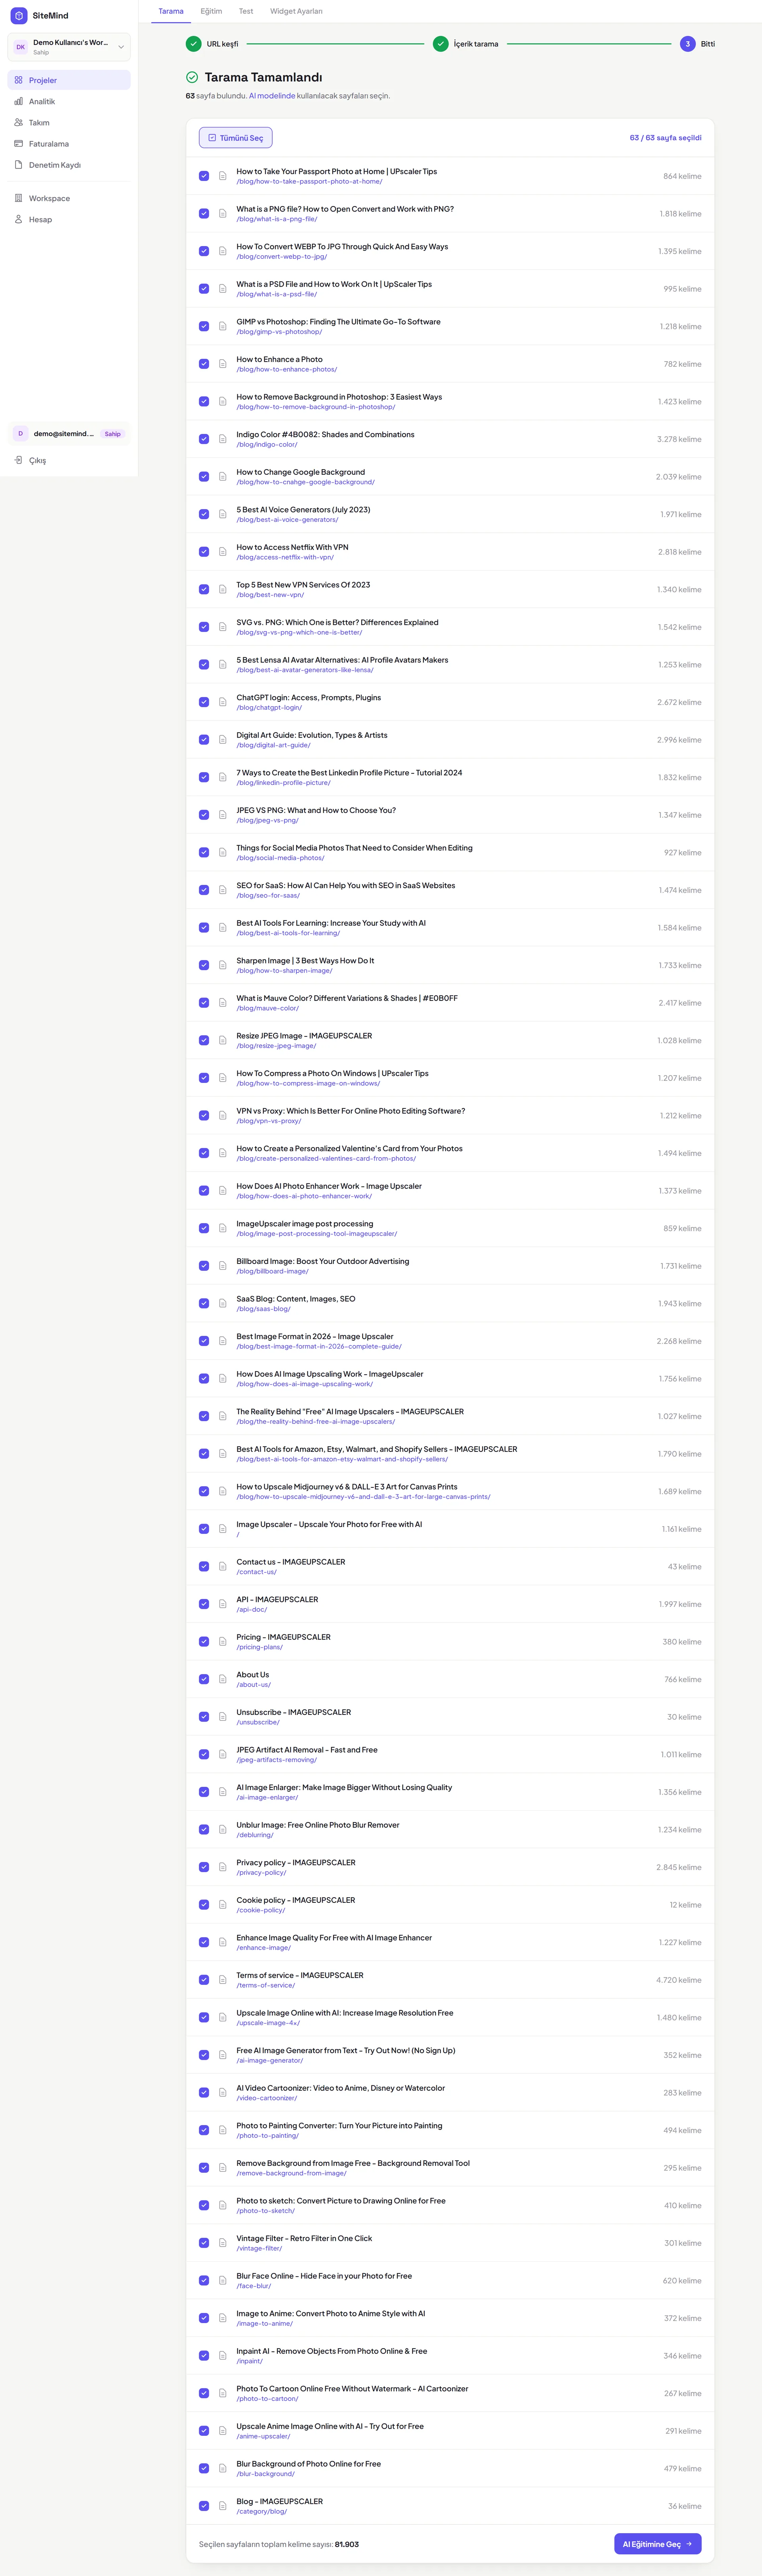Uncheck 'Terms of service - IMAGEUPSCALER' page

(204, 1980)
